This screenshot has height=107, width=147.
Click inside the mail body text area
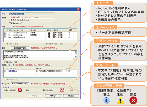(x=39, y=54)
